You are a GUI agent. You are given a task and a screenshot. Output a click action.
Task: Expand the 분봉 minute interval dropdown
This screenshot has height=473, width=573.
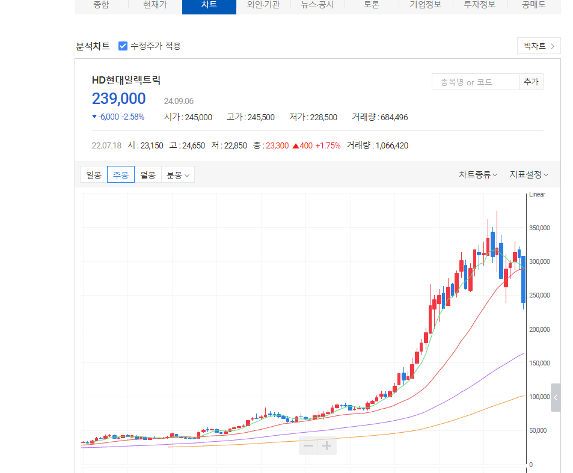(x=178, y=175)
